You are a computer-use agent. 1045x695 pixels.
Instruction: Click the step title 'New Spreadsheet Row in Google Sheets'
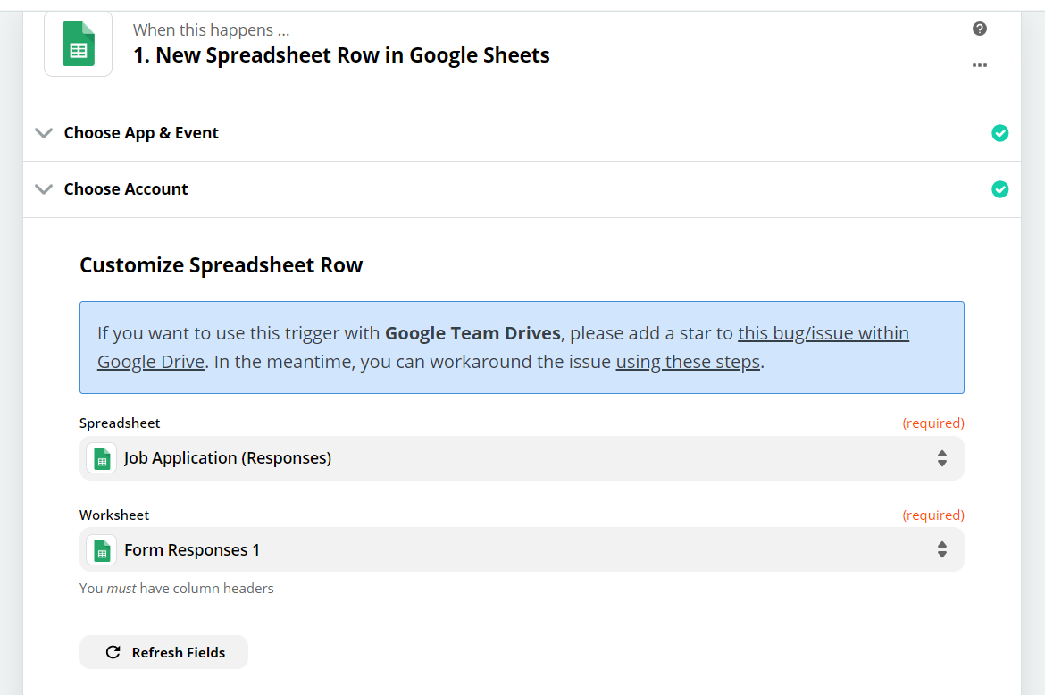(x=341, y=55)
